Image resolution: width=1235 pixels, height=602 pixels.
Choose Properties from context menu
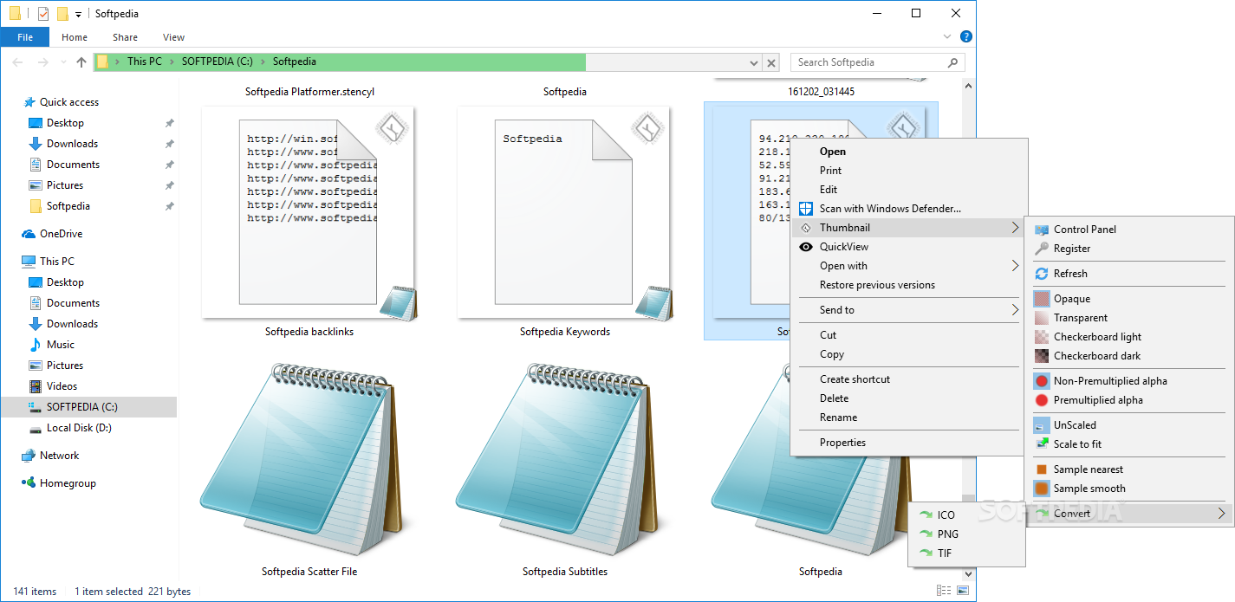[x=908, y=443]
